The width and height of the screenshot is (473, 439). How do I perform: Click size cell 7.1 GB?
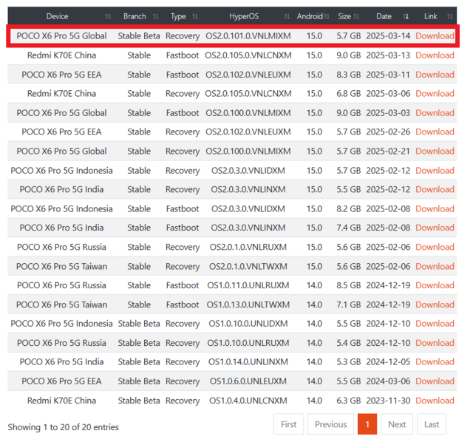click(x=349, y=304)
